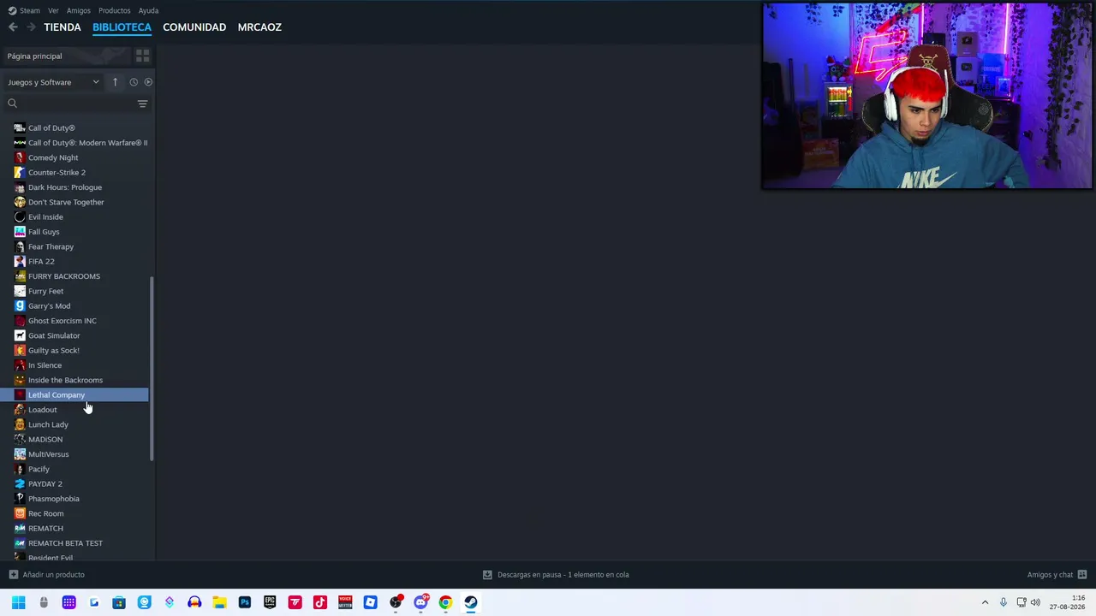This screenshot has height=616, width=1096.
Task: Toggle sort direction with the up-arrow icon
Action: 115,82
